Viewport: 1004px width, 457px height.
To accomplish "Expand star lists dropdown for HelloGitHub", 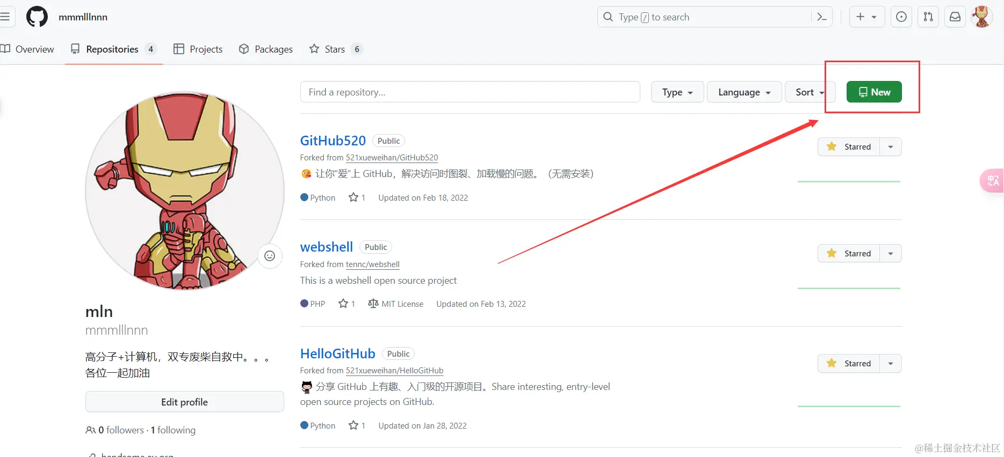I will pyautogui.click(x=891, y=363).
